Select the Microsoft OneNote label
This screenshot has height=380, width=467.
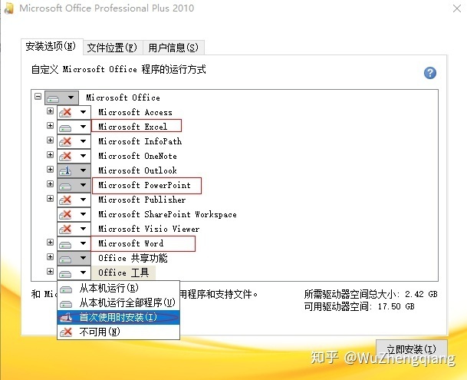(x=137, y=156)
